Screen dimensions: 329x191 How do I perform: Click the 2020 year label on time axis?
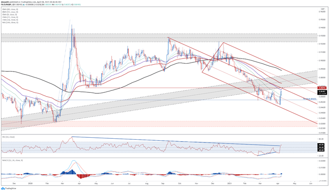[x=30, y=183]
